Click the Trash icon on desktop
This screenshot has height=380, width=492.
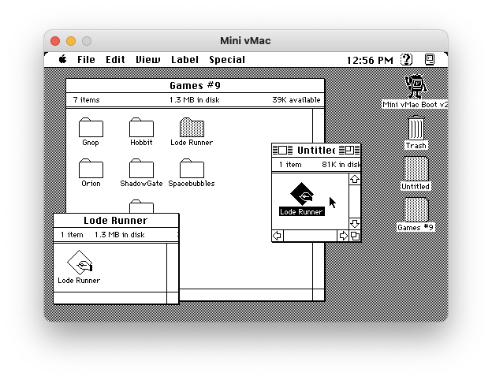click(x=416, y=128)
